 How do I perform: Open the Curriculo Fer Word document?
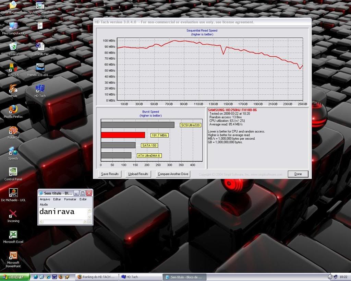click(40, 47)
